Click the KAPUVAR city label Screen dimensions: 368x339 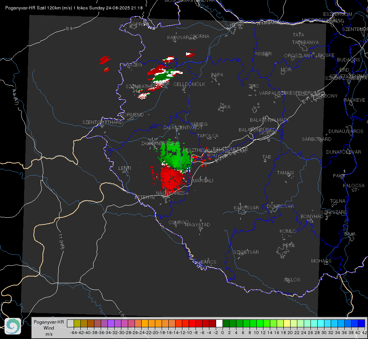click(x=178, y=38)
